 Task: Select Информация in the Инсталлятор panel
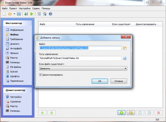pyautogui.click(x=17, y=30)
